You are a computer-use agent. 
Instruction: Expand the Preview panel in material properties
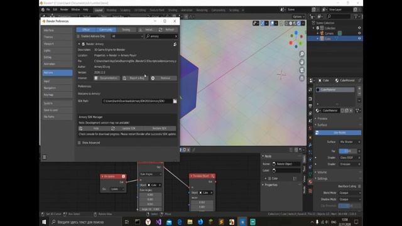coord(322,119)
